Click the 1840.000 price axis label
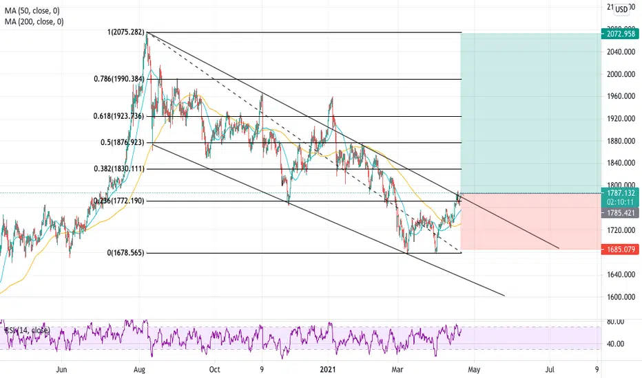This screenshot has height=378, width=642. [621, 163]
